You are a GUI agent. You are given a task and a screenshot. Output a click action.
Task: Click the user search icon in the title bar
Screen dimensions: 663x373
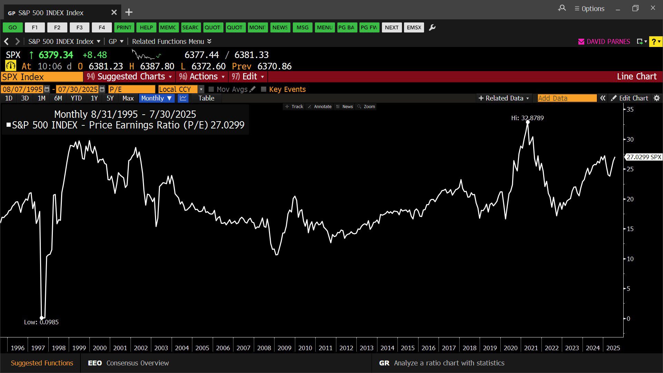coord(562,8)
